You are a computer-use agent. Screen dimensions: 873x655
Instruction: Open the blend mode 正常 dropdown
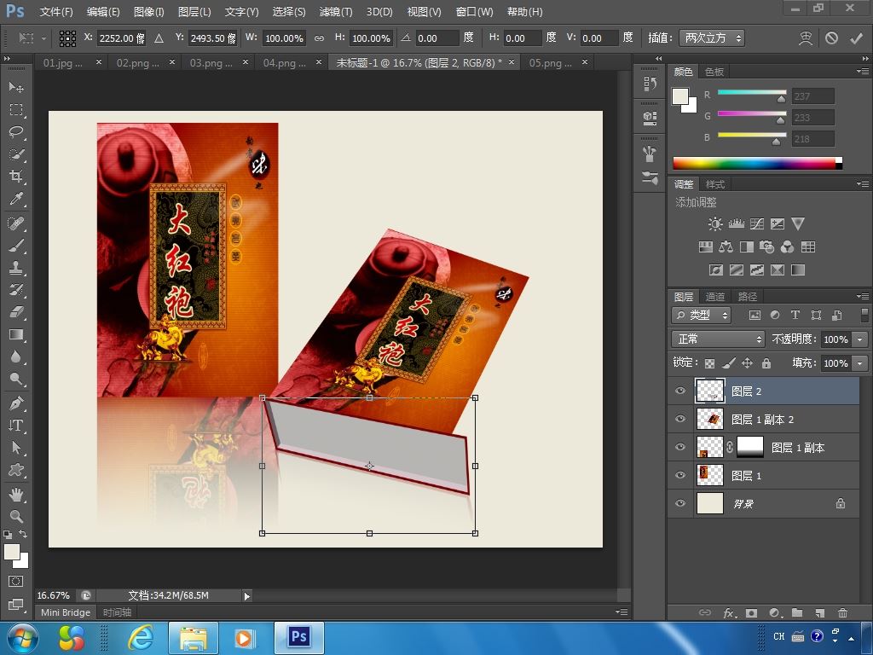tap(718, 339)
